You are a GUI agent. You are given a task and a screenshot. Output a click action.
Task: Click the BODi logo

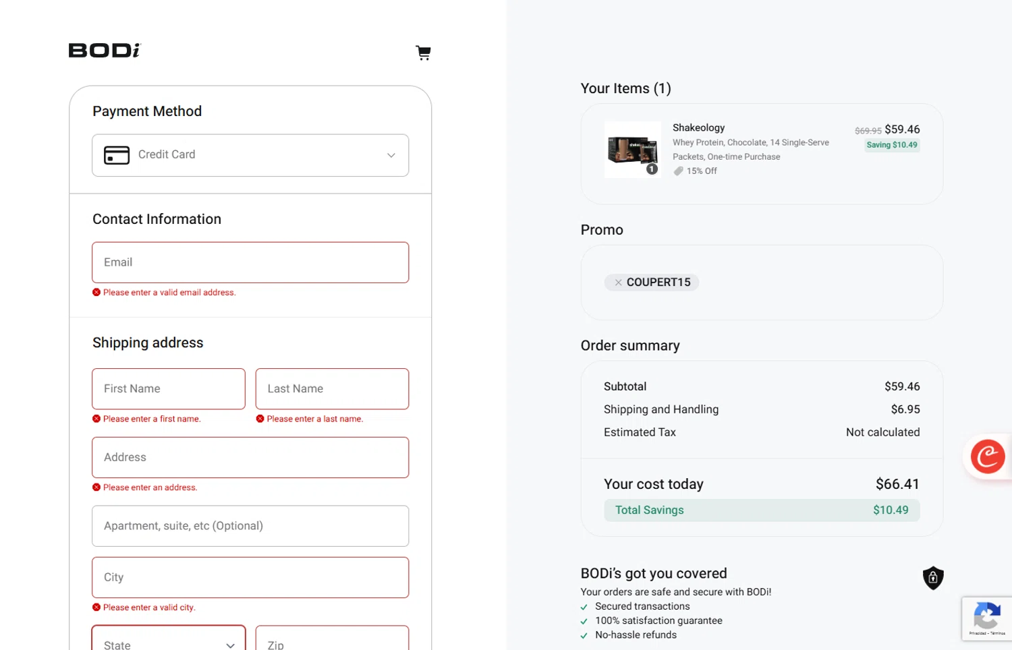click(105, 51)
